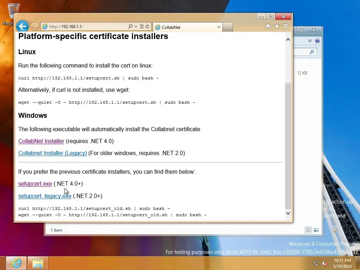The height and width of the screenshot is (270, 360).
Task: Click the curl setupcert_old.sh command line
Action: (x=94, y=208)
